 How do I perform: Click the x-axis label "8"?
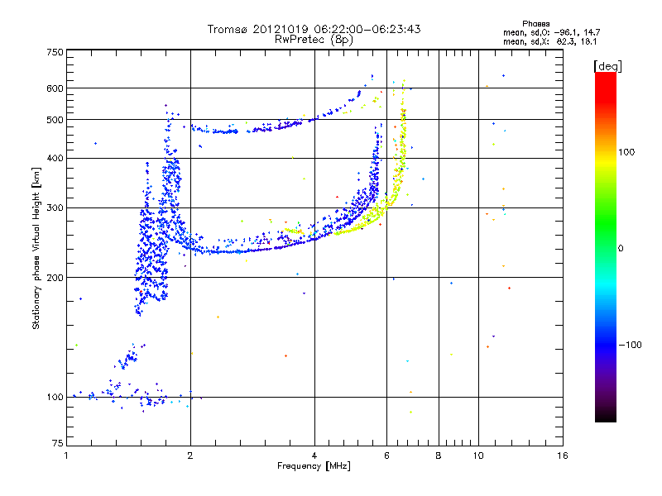439,455
